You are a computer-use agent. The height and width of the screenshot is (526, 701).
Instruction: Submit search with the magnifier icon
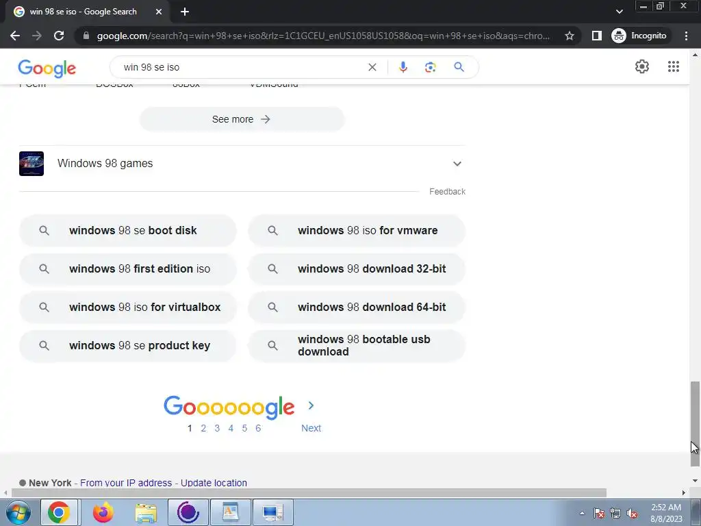pos(459,67)
